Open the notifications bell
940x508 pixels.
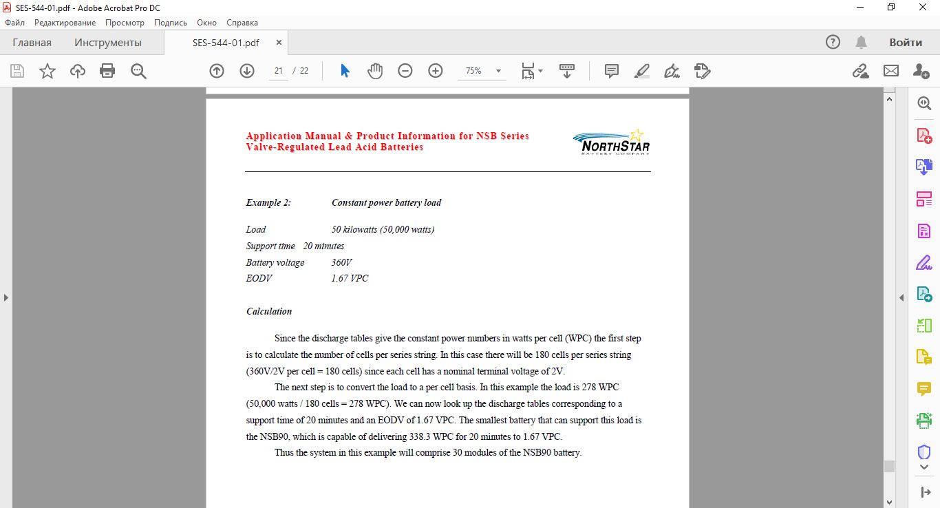coord(861,43)
